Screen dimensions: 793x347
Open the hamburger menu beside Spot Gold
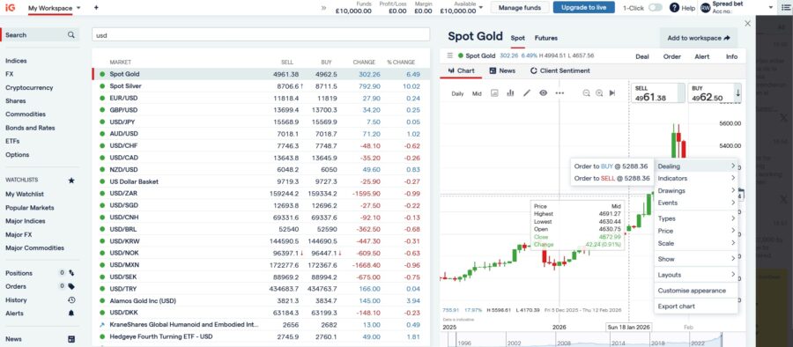point(449,55)
